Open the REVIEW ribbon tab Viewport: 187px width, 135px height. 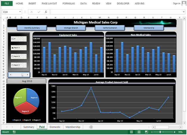pyautogui.click(x=96, y=4)
